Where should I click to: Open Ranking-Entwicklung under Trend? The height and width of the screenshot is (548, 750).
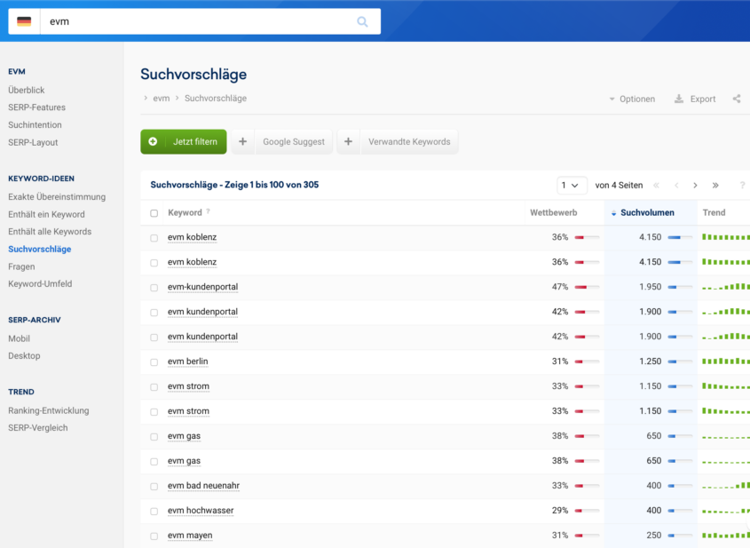coord(48,410)
